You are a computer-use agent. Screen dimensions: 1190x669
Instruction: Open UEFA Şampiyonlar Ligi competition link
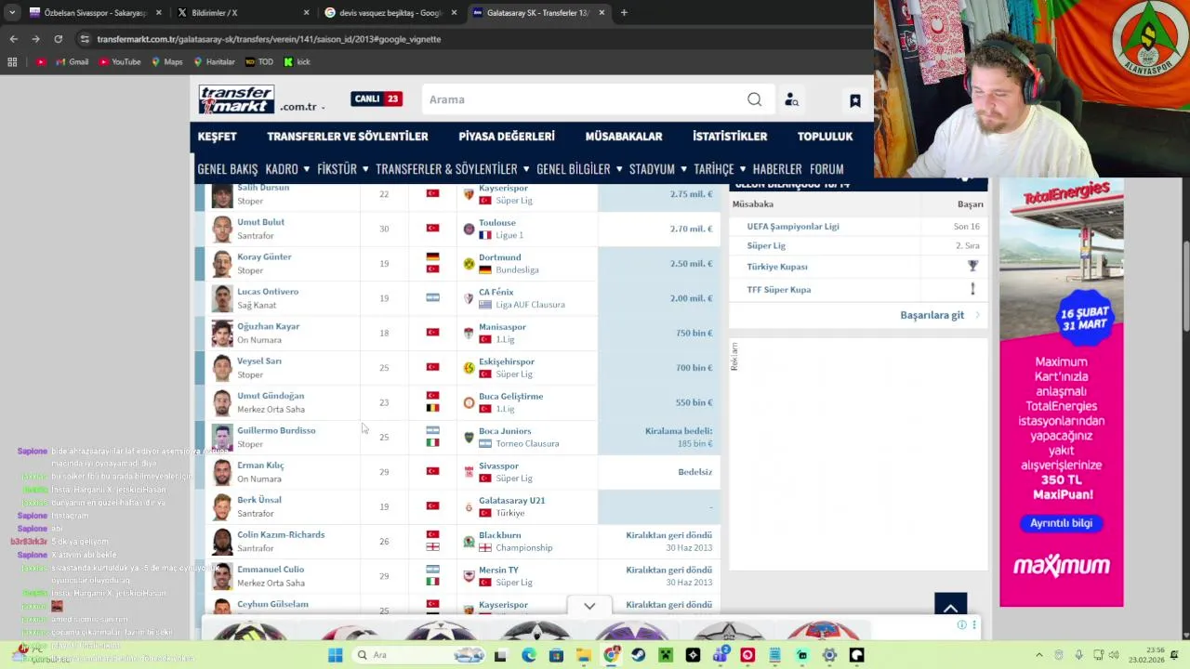(793, 226)
